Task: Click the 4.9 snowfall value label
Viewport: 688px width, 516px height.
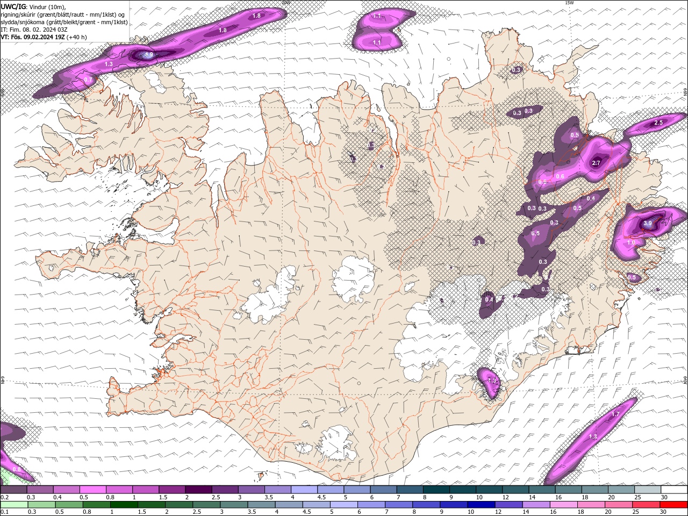Action: (149, 55)
